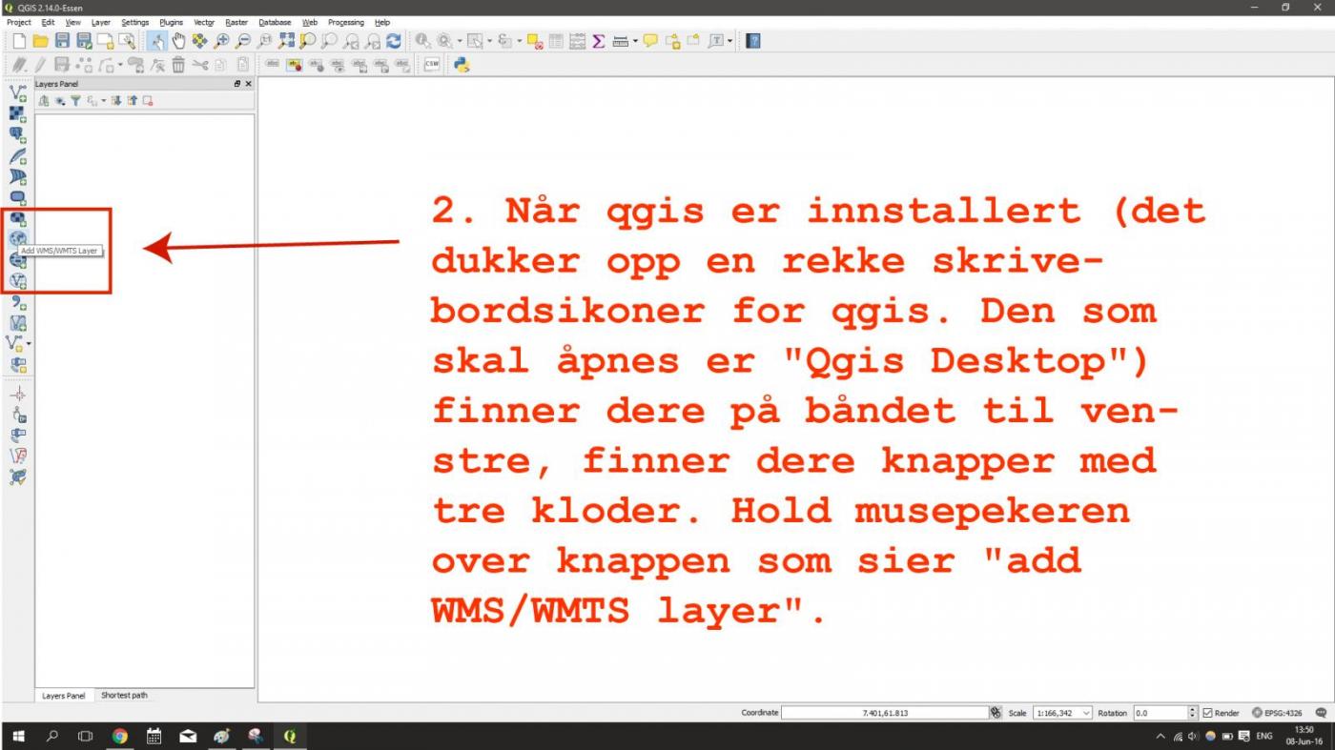Open a new project with the blank page icon

pyautogui.click(x=17, y=40)
